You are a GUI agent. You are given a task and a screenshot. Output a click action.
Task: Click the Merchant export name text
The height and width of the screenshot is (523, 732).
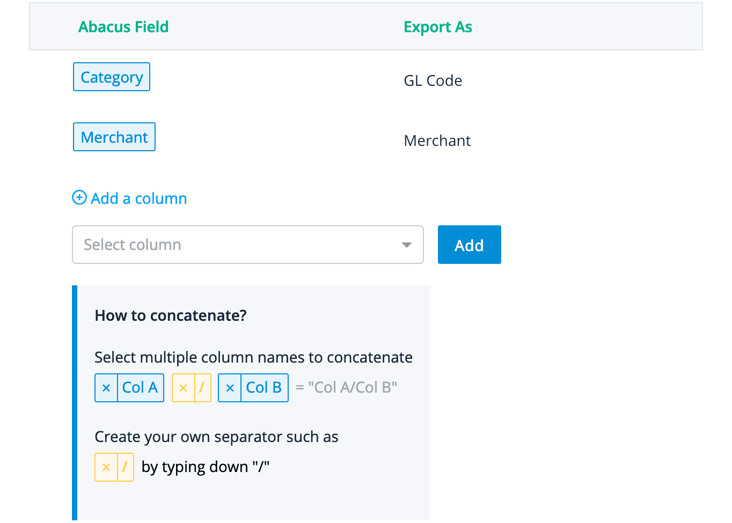(x=437, y=141)
